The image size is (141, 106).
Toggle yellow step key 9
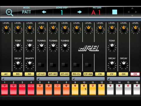[x=75, y=90]
